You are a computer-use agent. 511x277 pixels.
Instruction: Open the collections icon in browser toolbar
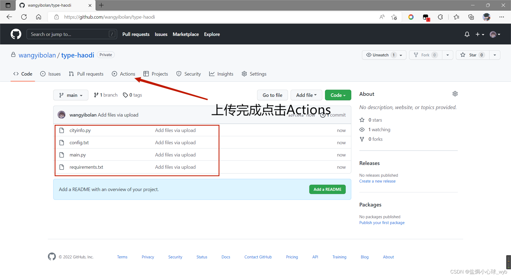471,17
